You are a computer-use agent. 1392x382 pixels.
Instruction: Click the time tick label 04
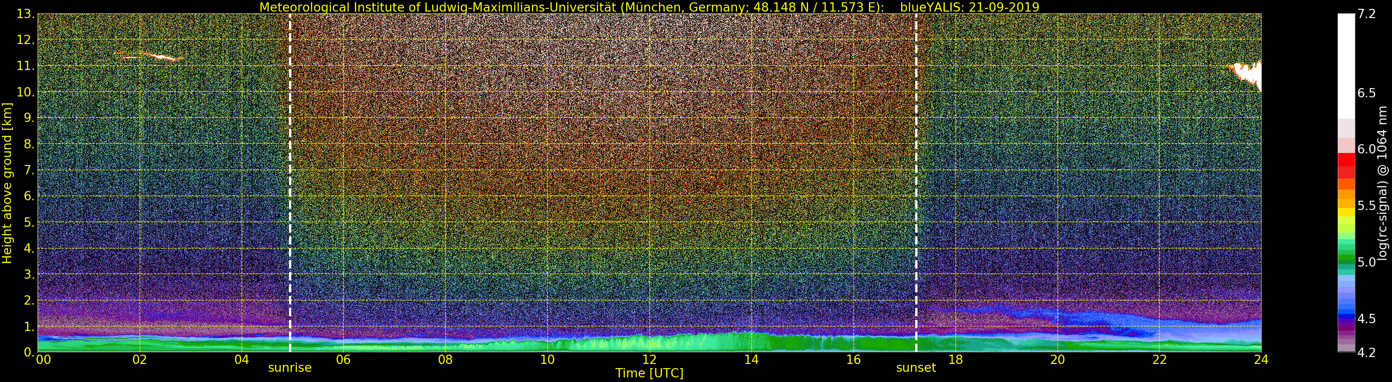[x=242, y=360]
